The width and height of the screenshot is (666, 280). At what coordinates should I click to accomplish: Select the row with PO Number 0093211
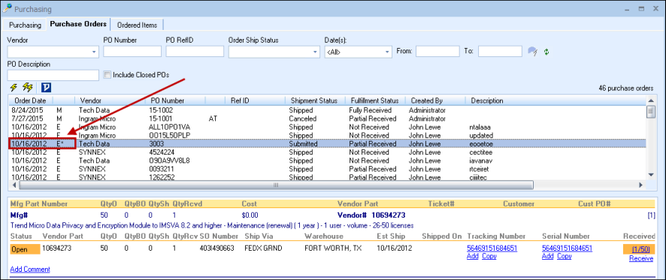pyautogui.click(x=327, y=169)
